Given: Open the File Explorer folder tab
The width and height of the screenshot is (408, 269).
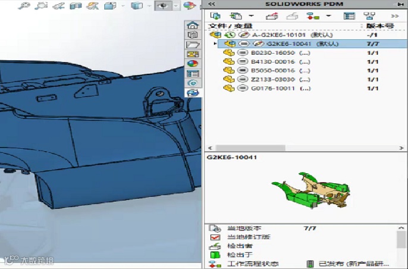Looking at the screenshot, I should pyautogui.click(x=193, y=45).
